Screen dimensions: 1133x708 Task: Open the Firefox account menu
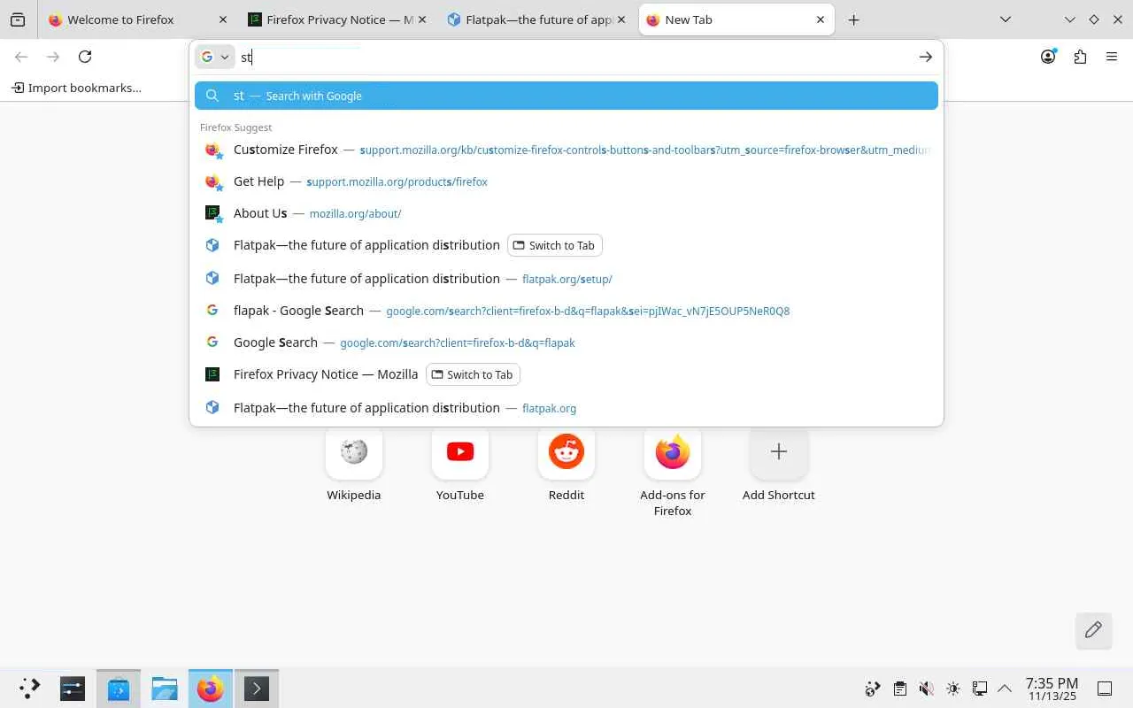pos(1048,57)
